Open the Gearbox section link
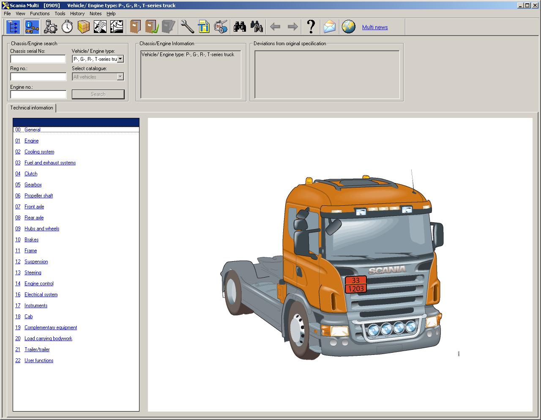 point(33,185)
